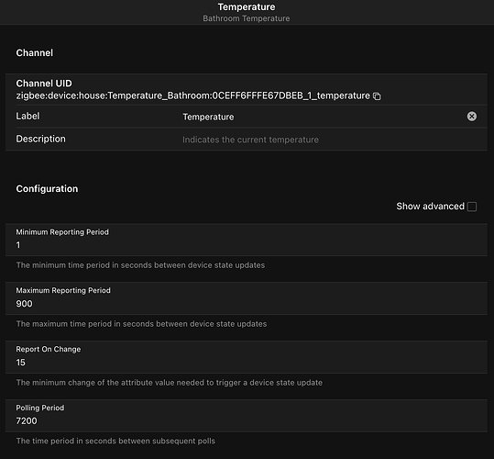The image size is (494, 459).
Task: Copy the Channel UID to clipboard
Action: point(377,96)
